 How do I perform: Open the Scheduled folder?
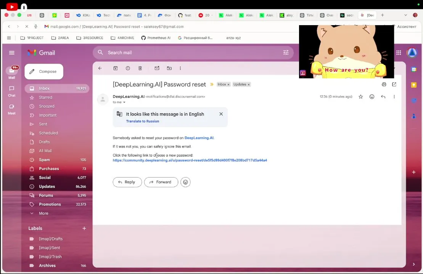pyautogui.click(x=57, y=133)
